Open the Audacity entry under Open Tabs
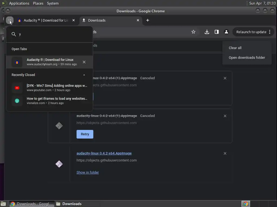Image resolution: width=277 pixels, height=207 pixels. tap(50, 62)
